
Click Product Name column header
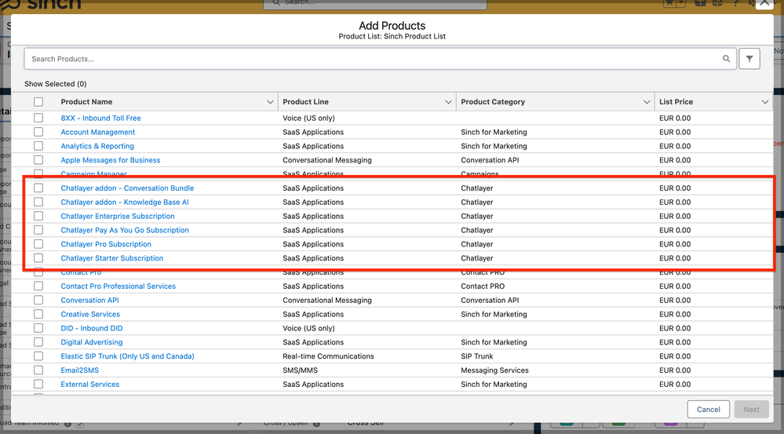pyautogui.click(x=86, y=102)
